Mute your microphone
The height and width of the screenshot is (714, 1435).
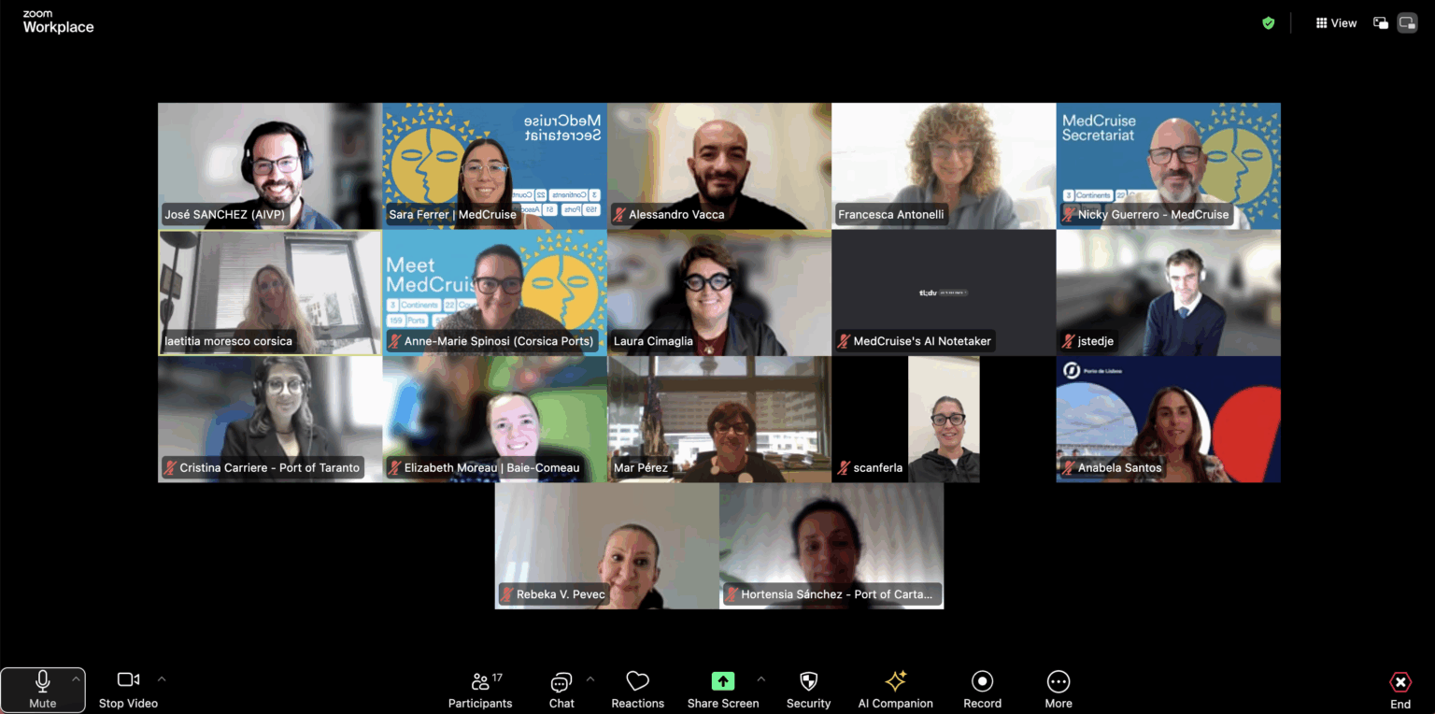pyautogui.click(x=42, y=690)
